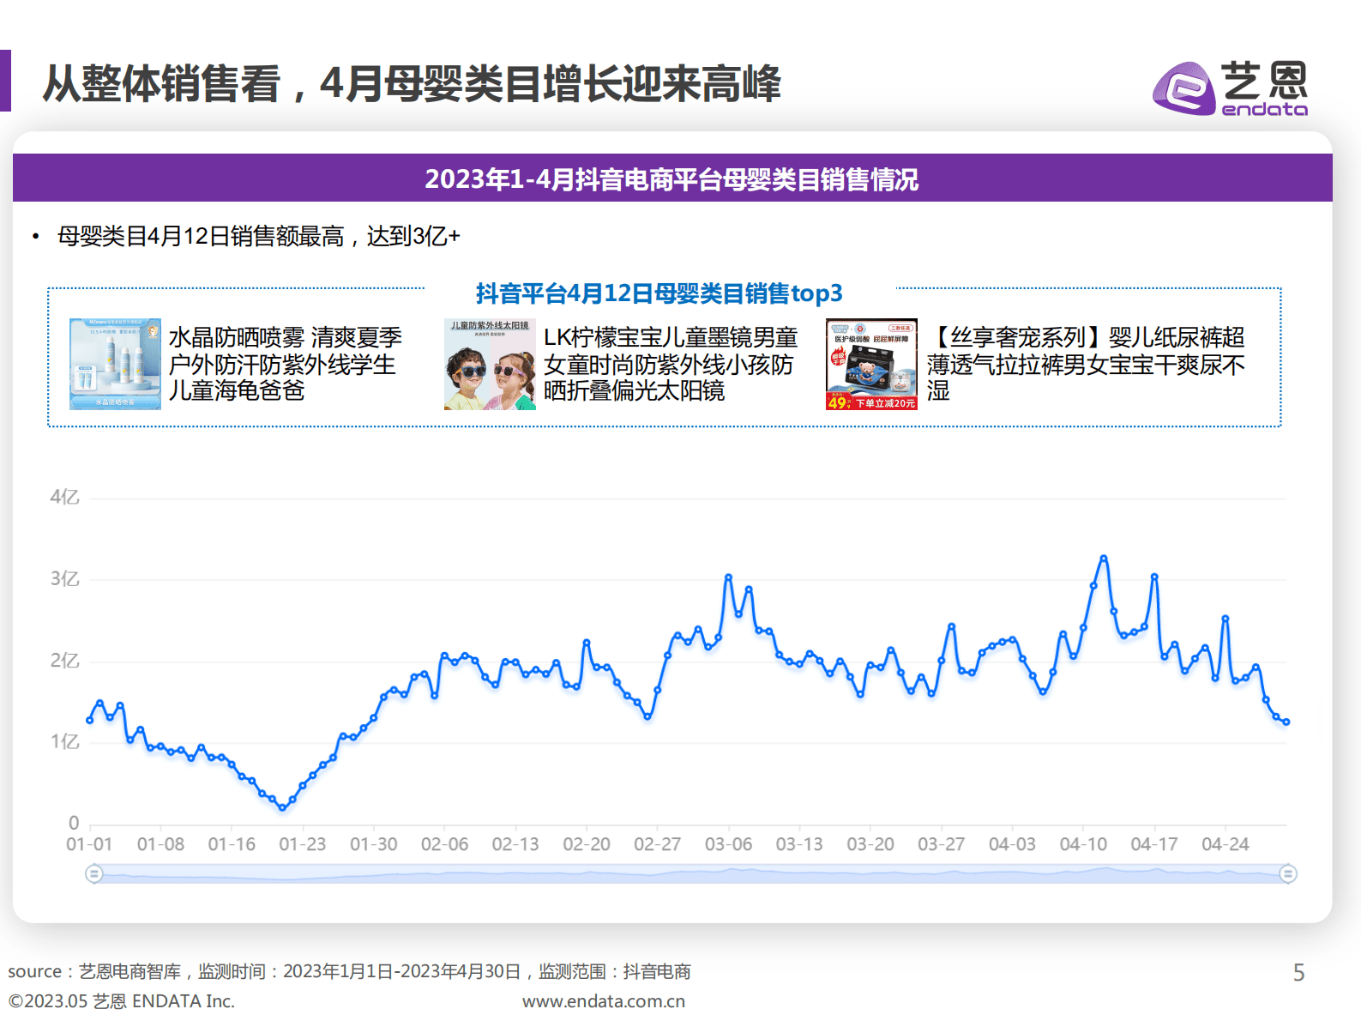Click the purple banner title 2023年1-4月抖音电商平台母婴类目销售情况
This screenshot has height=1021, width=1361.
pyautogui.click(x=671, y=179)
